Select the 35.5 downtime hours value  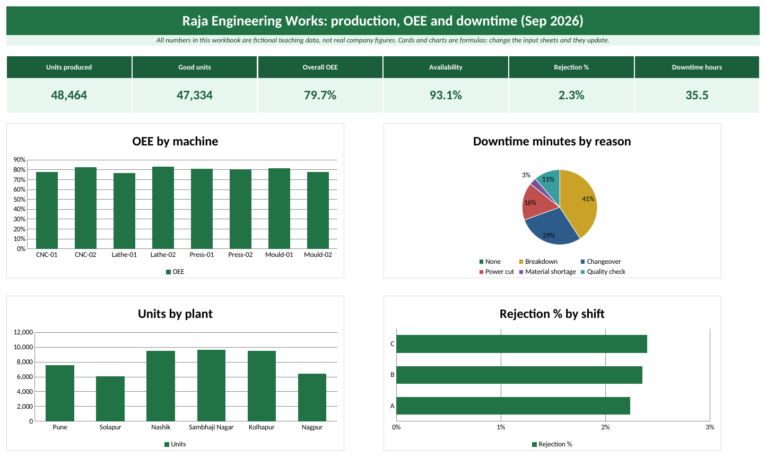point(697,96)
